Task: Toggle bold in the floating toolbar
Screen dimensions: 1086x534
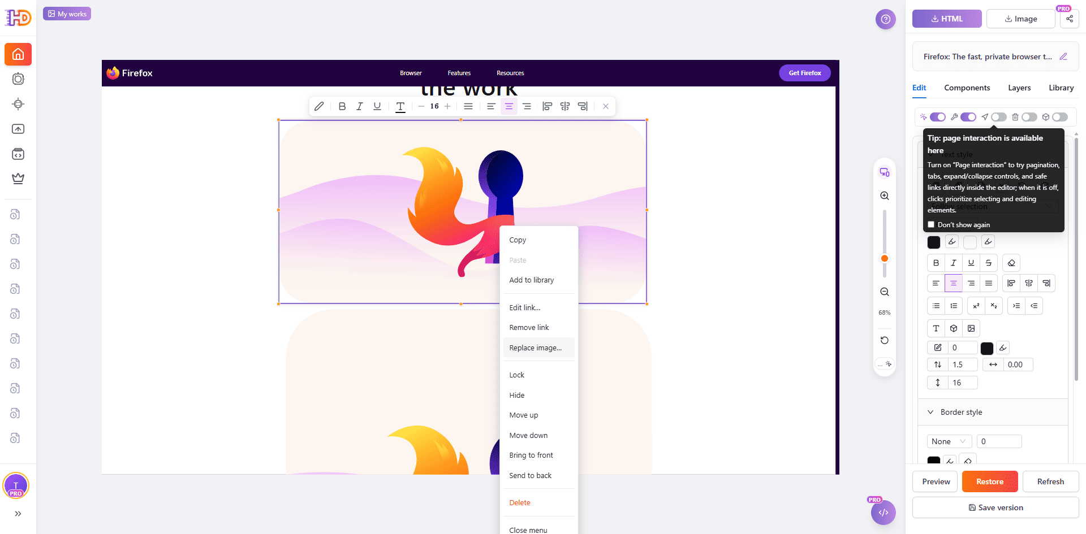Action: point(342,106)
